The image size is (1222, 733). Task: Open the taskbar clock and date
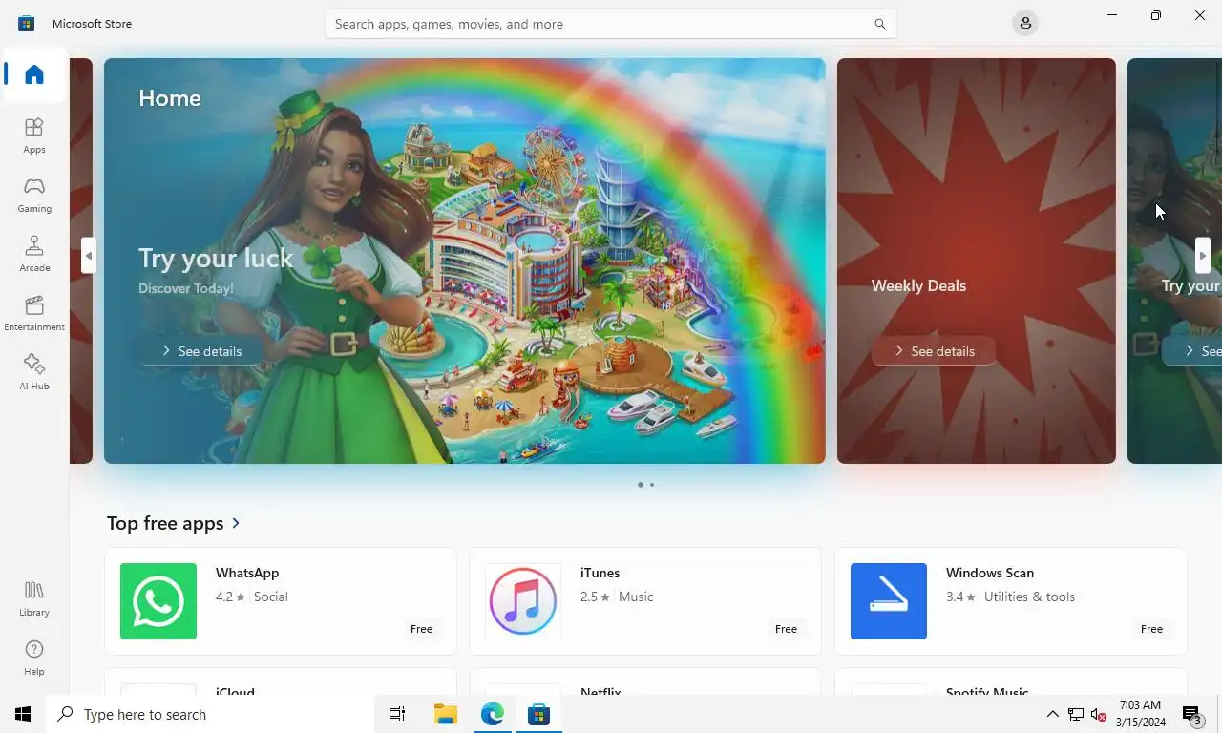click(x=1141, y=714)
